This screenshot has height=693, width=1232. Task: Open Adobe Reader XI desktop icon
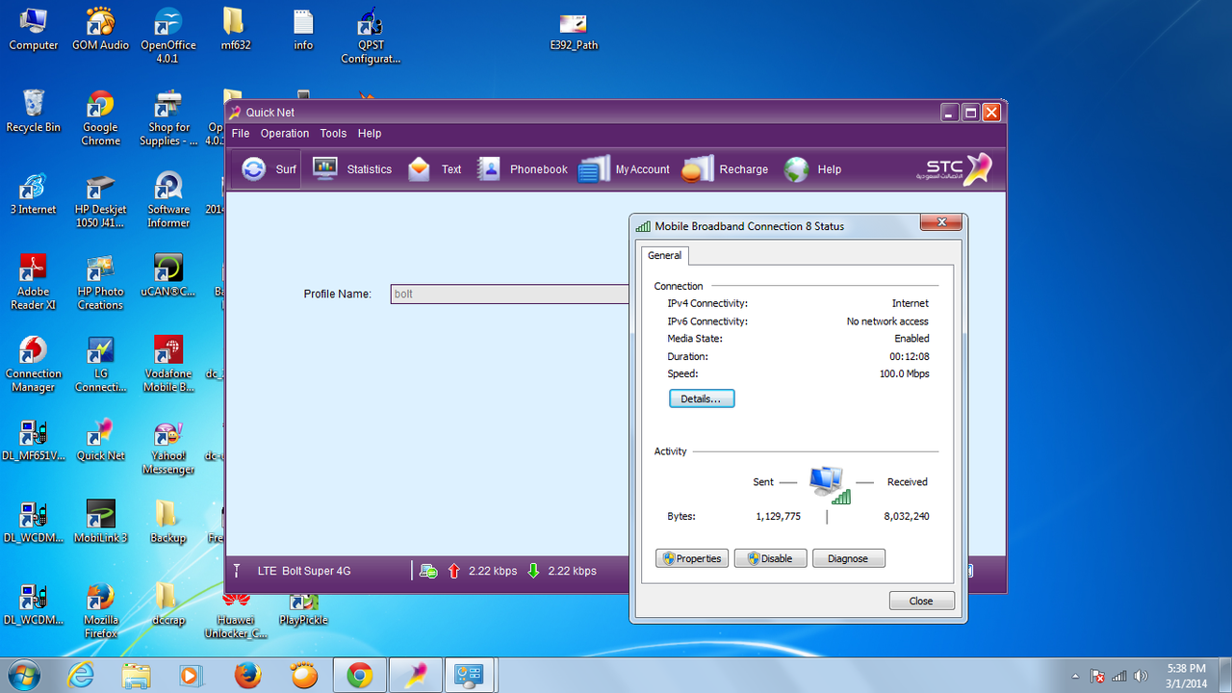[34, 282]
